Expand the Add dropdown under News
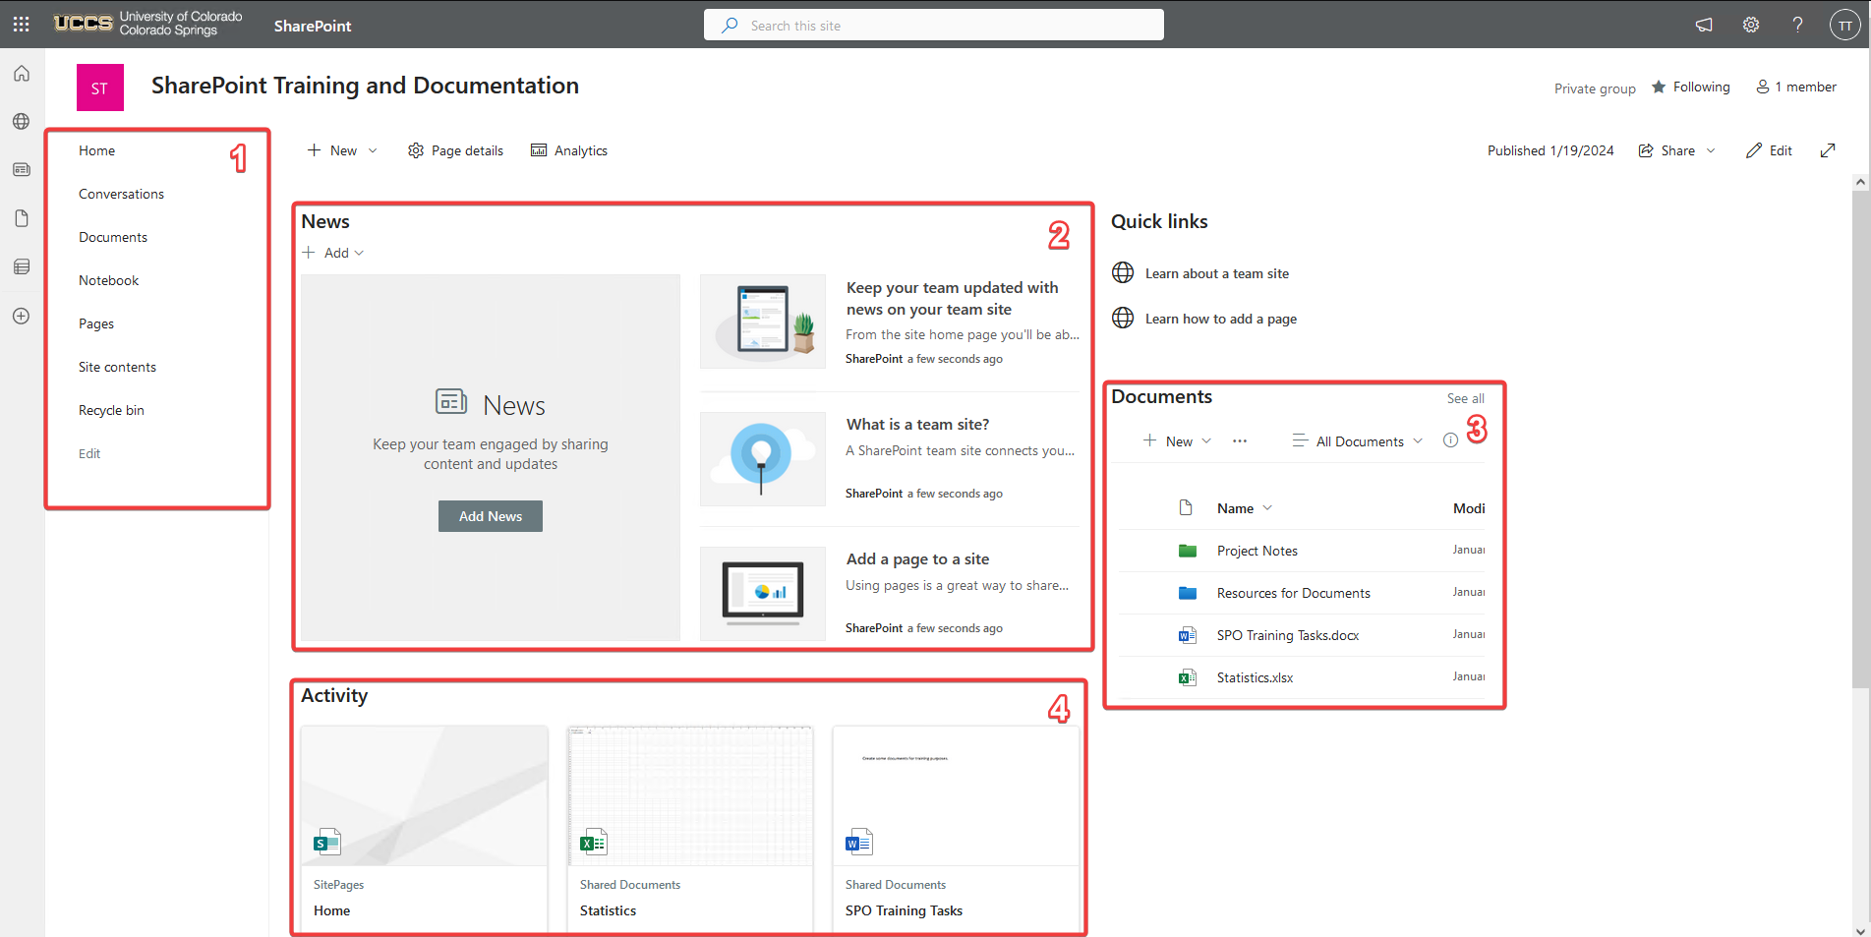Screen dimensions: 1871x937 pos(333,253)
